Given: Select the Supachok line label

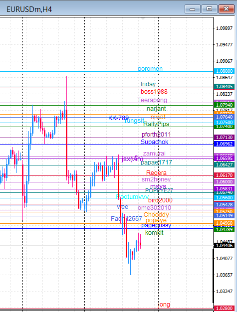Looking at the screenshot, I should 154,142.
